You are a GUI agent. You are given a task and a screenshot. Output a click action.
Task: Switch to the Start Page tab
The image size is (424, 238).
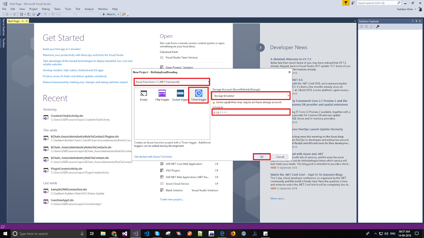13,21
